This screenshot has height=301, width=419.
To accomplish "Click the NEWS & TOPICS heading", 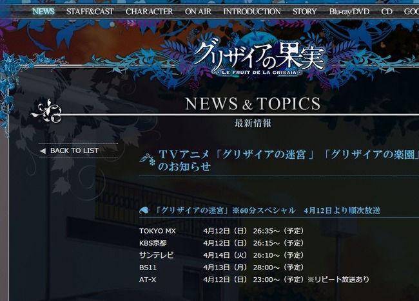I will coord(253,104).
